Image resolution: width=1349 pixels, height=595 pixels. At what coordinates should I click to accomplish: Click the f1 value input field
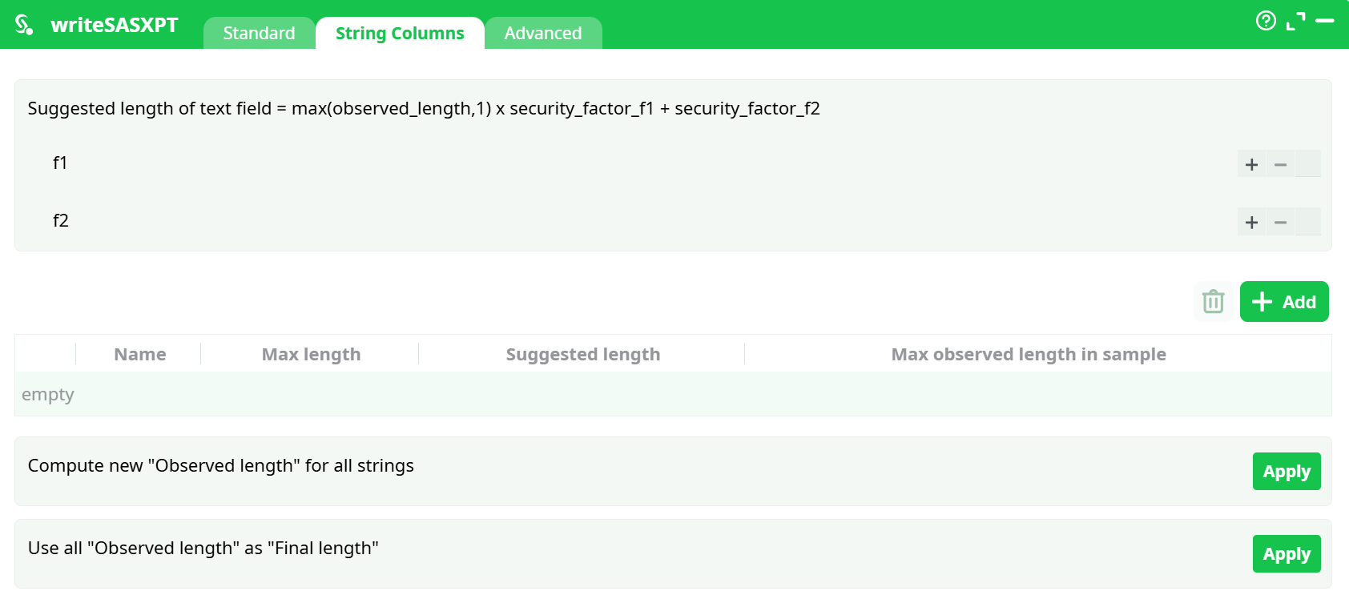point(1308,164)
